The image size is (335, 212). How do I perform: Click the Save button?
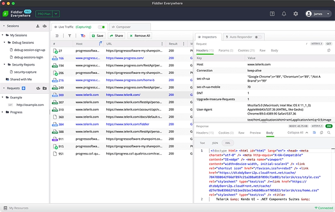97,36
